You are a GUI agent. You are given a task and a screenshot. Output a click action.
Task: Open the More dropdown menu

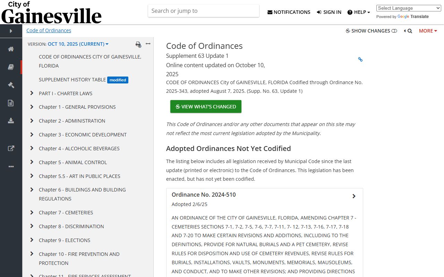click(428, 31)
